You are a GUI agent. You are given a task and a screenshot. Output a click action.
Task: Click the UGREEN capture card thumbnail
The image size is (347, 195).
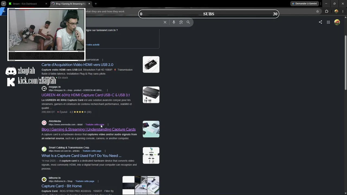click(x=151, y=95)
